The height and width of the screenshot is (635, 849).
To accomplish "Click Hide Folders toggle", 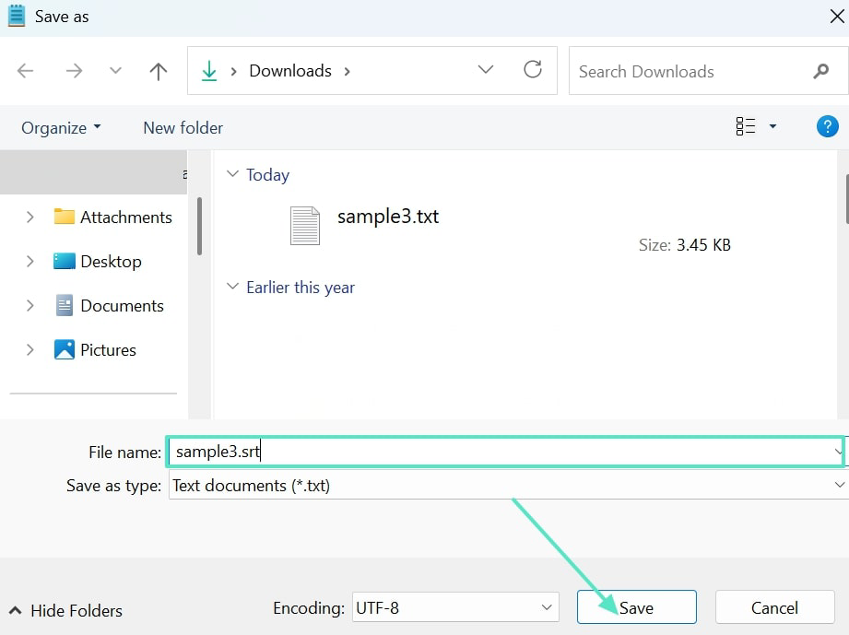I will coord(65,611).
